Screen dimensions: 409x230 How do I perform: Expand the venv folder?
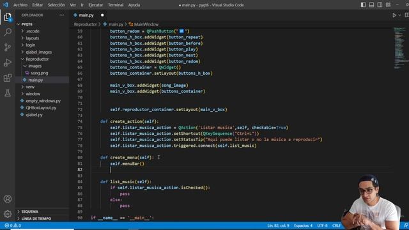tap(30, 87)
